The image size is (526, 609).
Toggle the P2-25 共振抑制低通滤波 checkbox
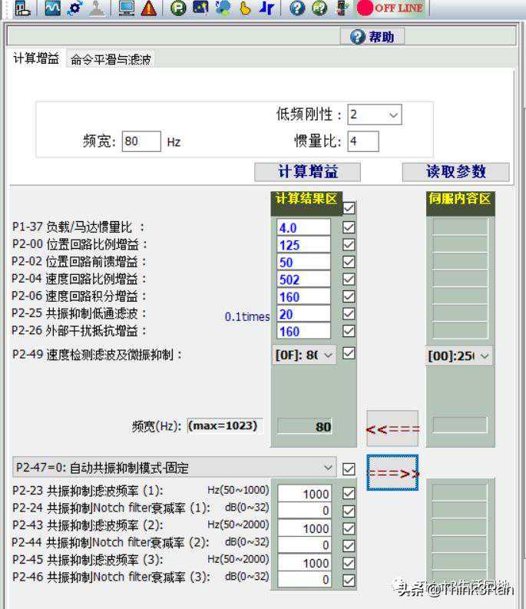349,314
